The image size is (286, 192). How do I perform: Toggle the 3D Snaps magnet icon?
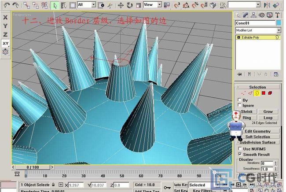click(x=176, y=5)
